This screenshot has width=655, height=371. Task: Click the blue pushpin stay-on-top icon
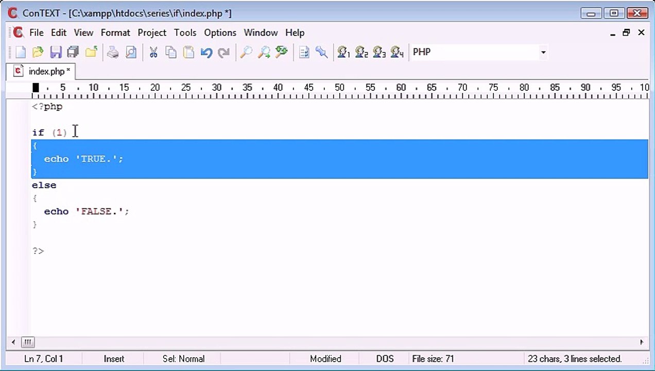point(321,52)
